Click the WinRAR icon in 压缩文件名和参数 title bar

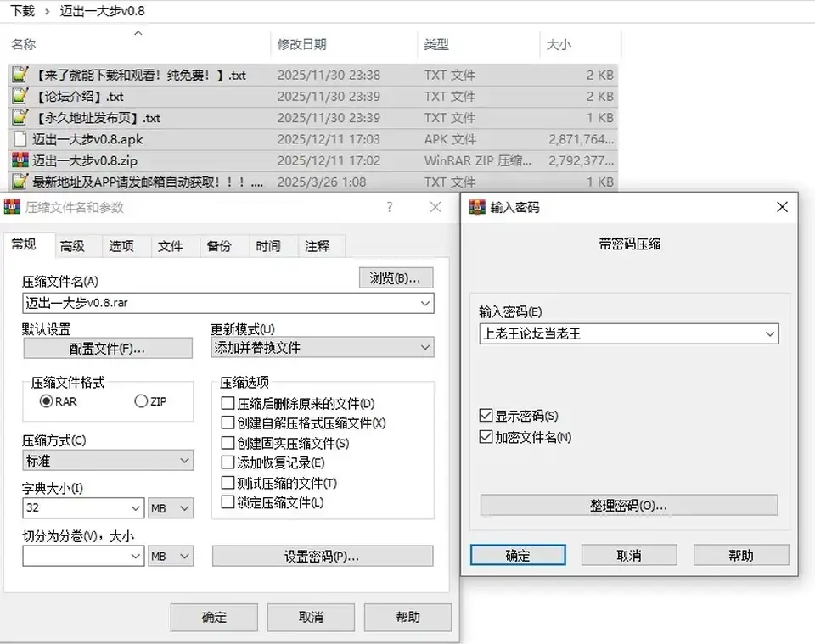pyautogui.click(x=12, y=207)
